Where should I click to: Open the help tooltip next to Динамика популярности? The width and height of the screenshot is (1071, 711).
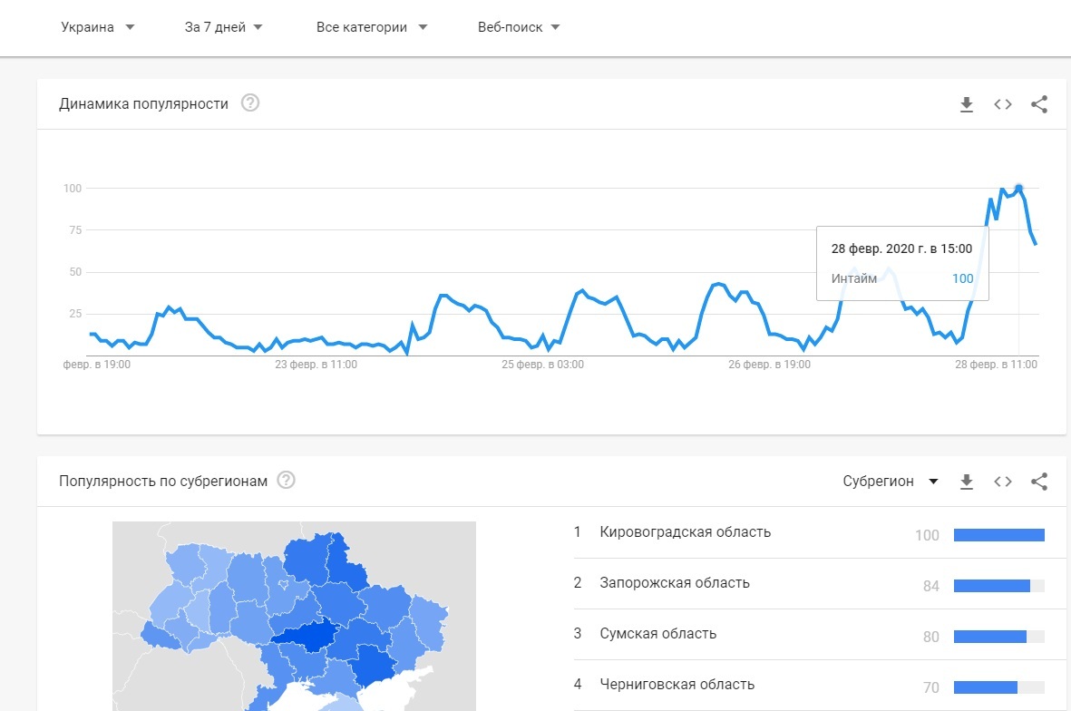coord(249,102)
